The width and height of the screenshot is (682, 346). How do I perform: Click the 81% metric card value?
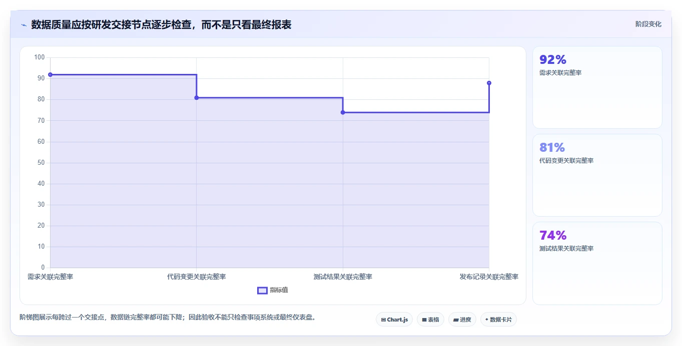(552, 148)
